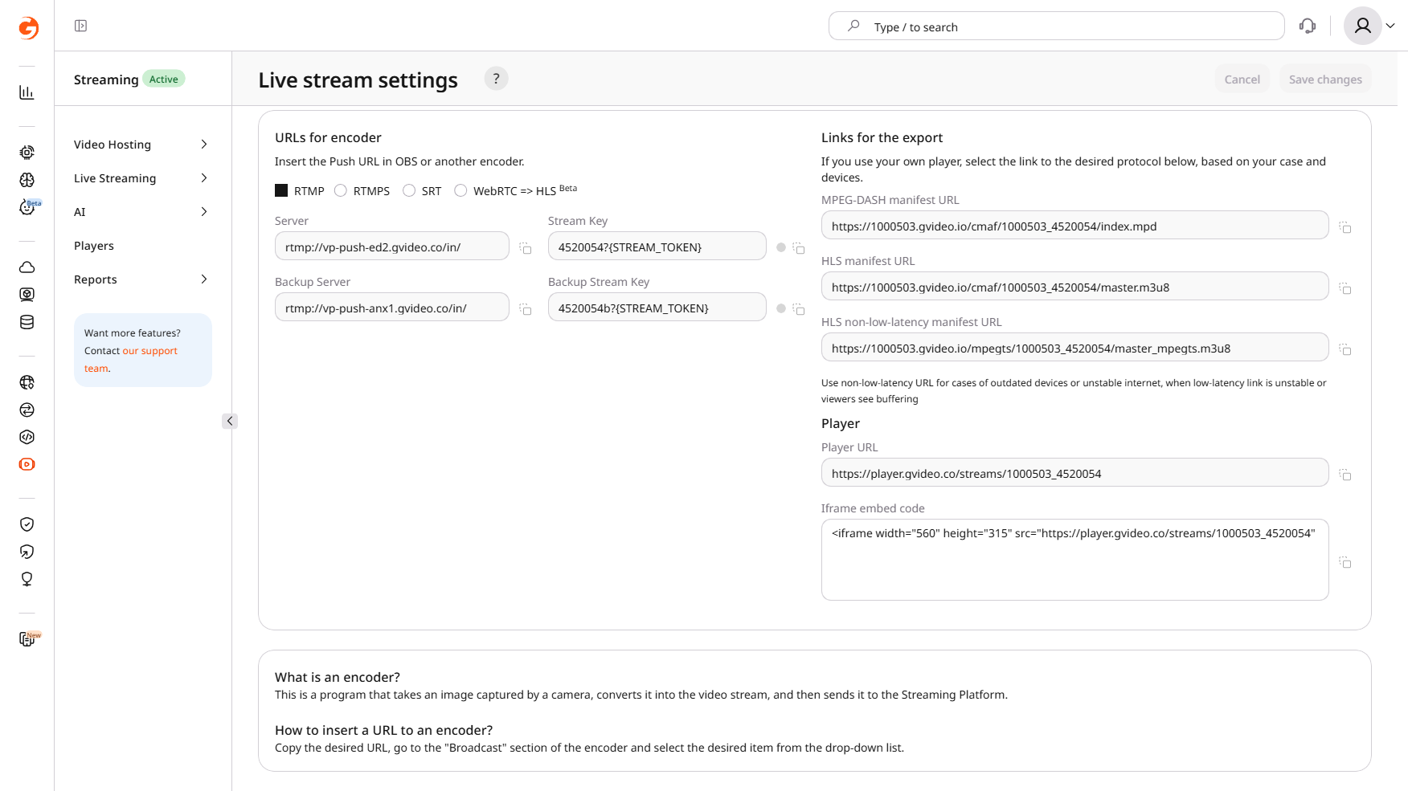Open the database storage sidebar icon
The height and width of the screenshot is (791, 1408).
pos(27,322)
